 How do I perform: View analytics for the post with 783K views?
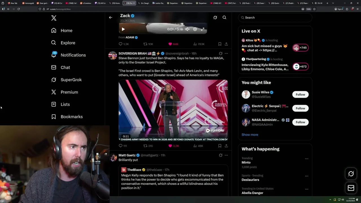(199, 44)
